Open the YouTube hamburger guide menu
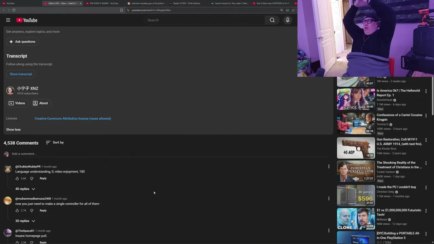This screenshot has width=434, height=244. point(8,20)
